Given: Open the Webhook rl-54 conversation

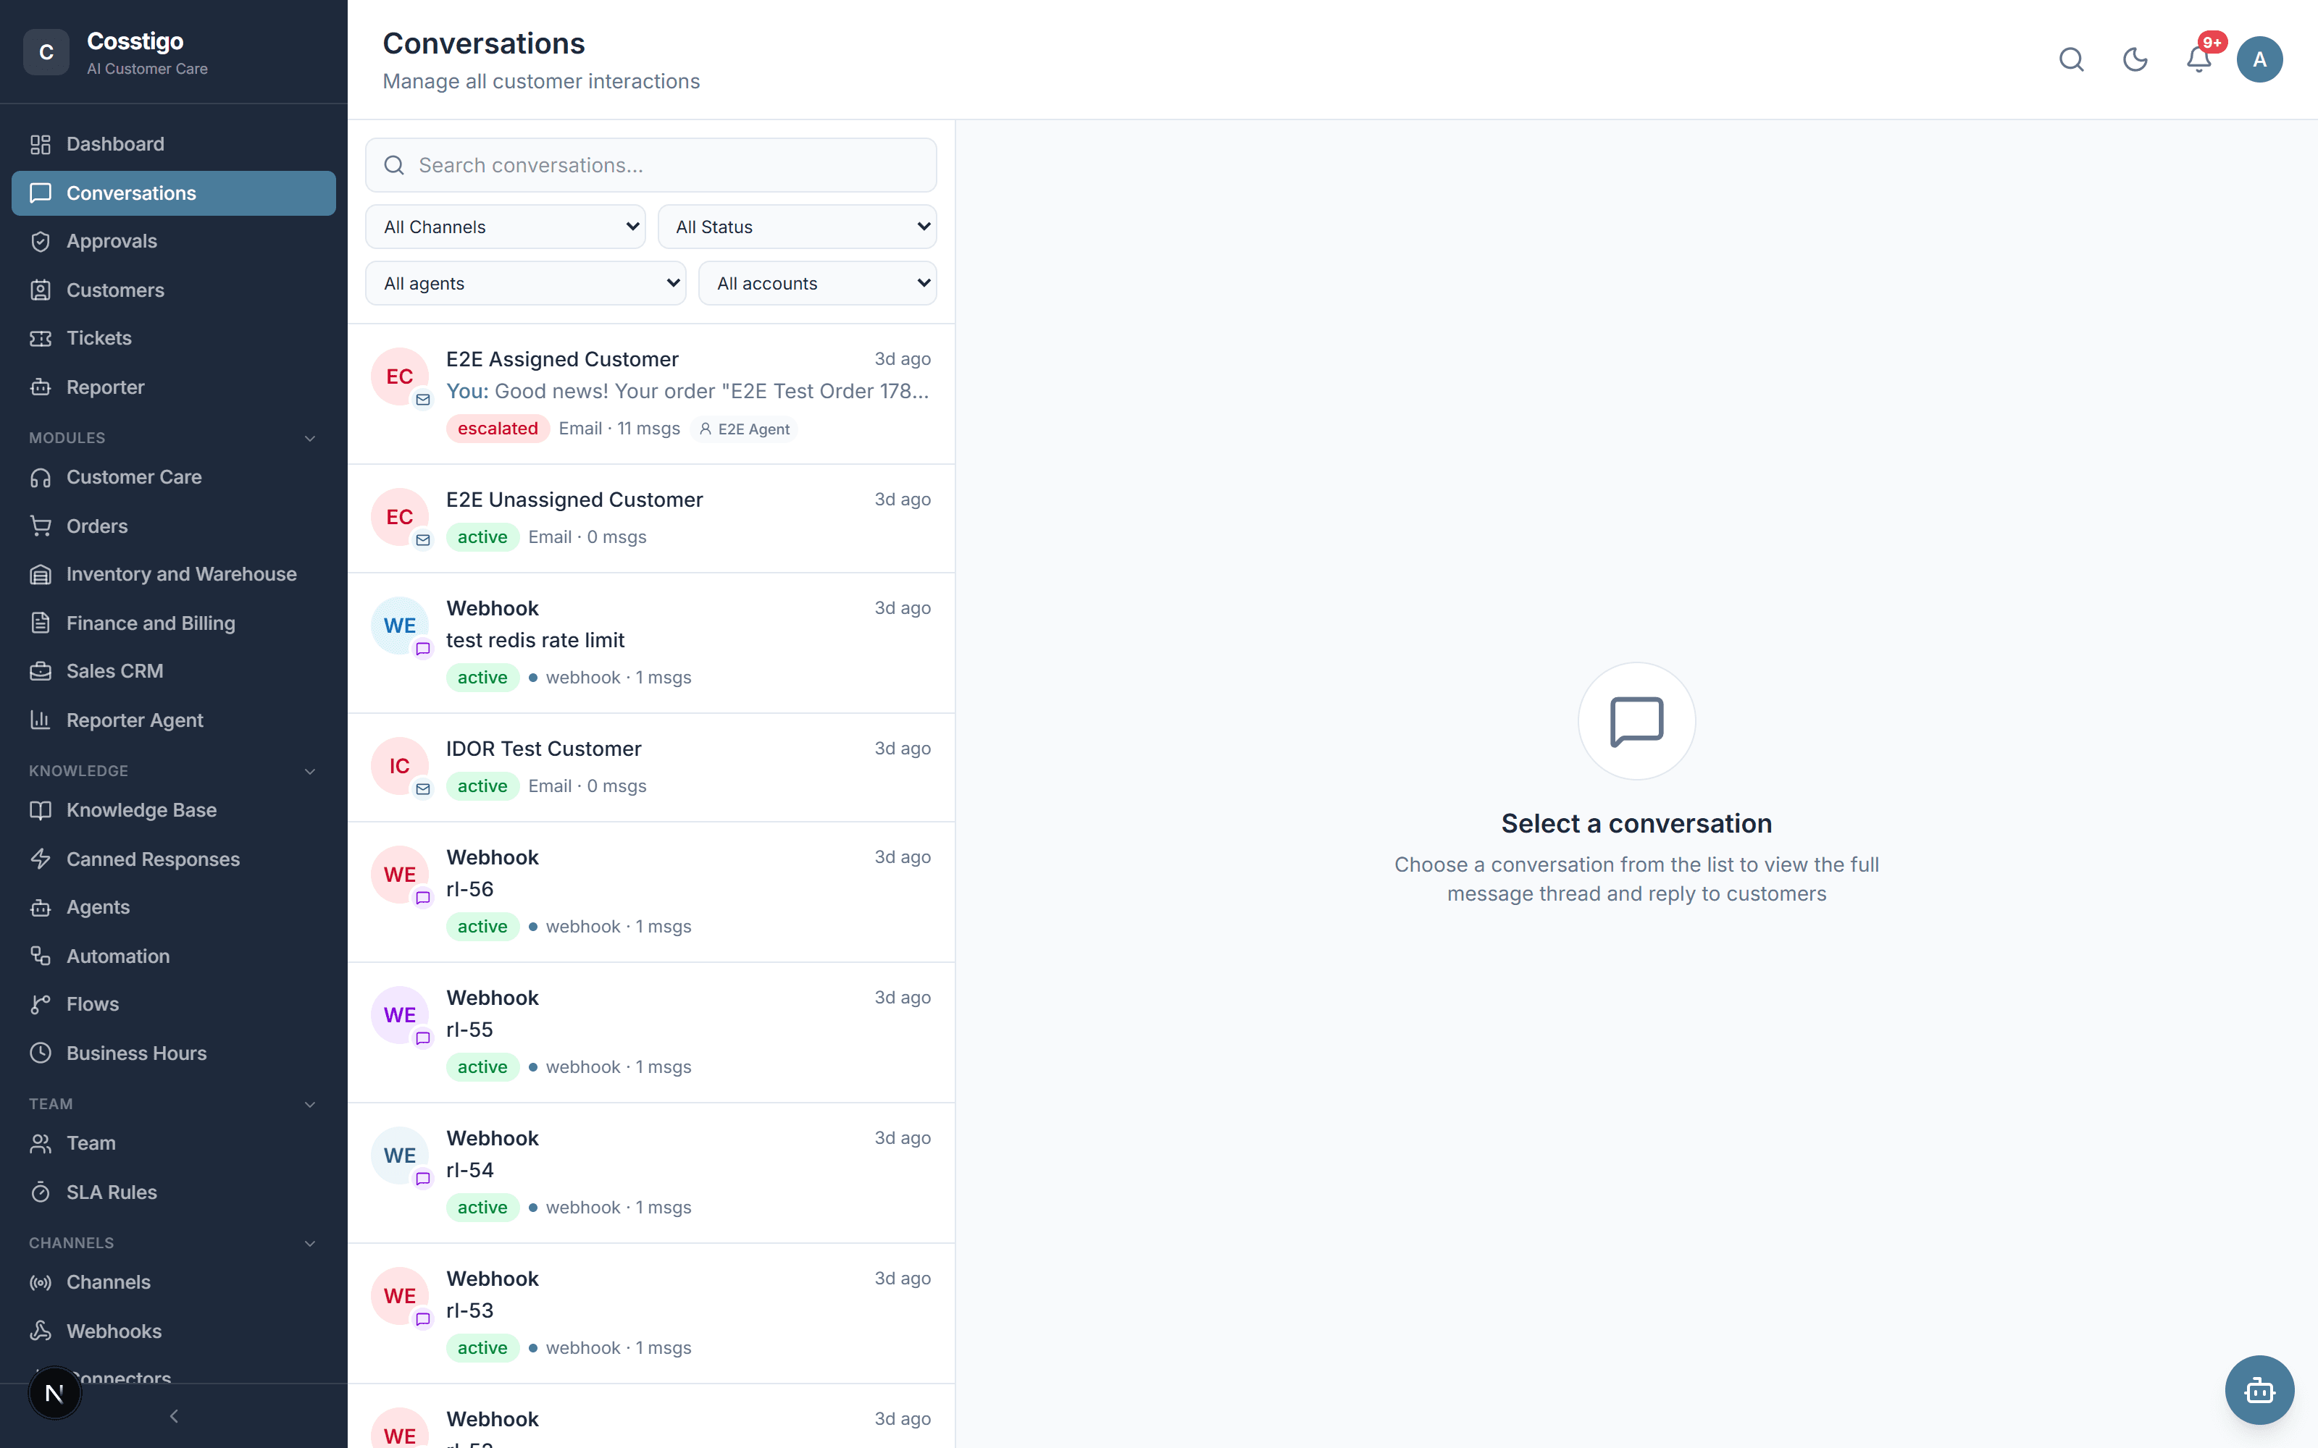Looking at the screenshot, I should click(x=651, y=1173).
